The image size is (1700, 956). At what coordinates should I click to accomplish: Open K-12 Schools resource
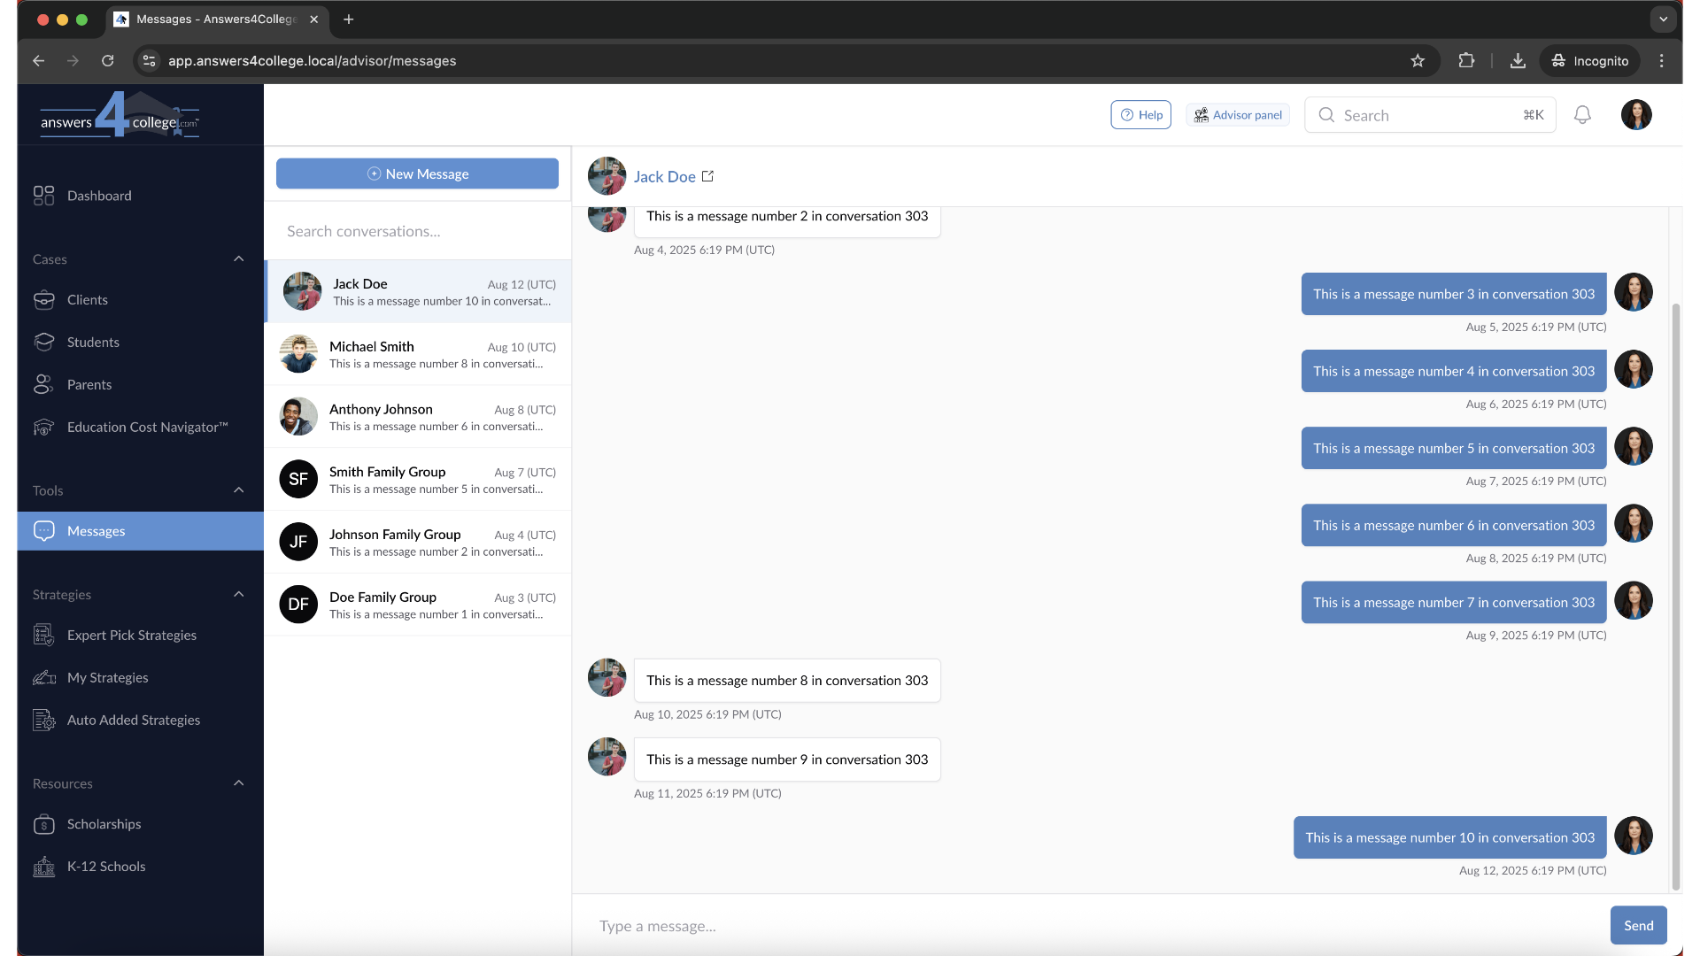[106, 867]
